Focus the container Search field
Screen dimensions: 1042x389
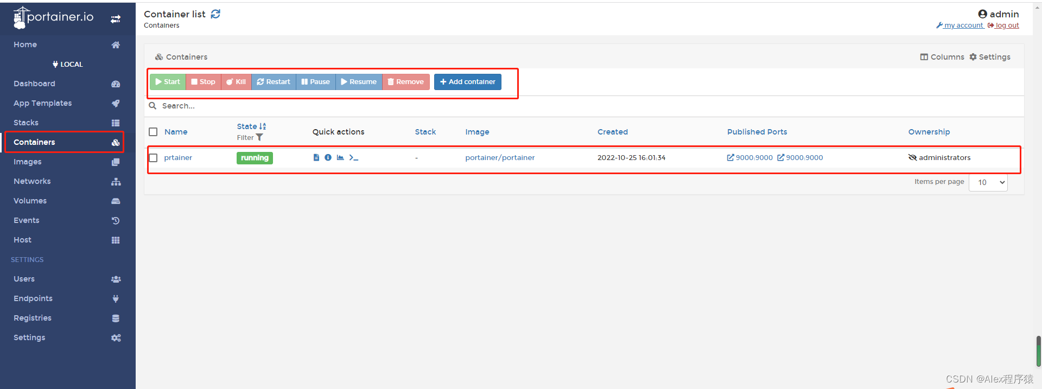[592, 106]
